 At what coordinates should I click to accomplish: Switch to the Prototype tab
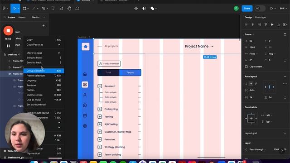(260, 17)
